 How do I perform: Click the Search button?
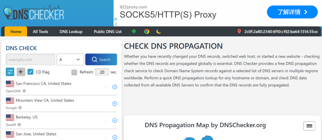(x=101, y=59)
